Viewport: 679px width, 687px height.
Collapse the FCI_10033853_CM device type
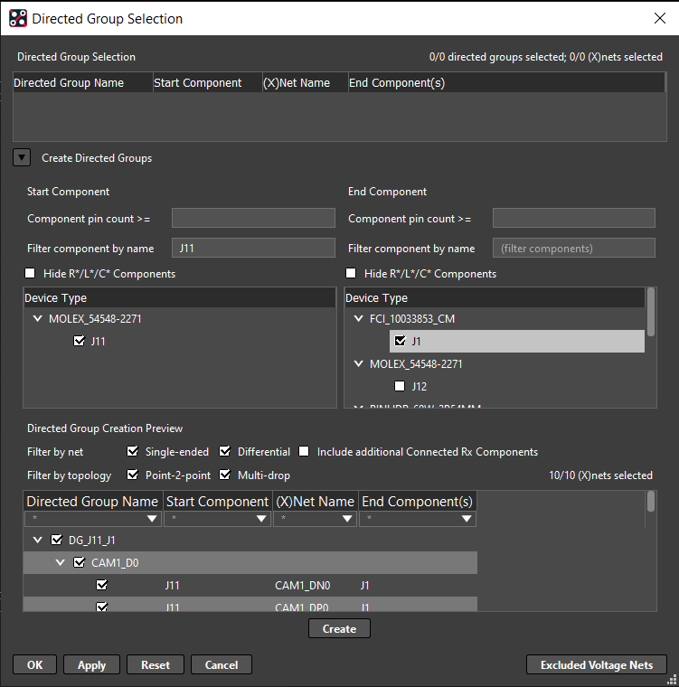(x=359, y=319)
